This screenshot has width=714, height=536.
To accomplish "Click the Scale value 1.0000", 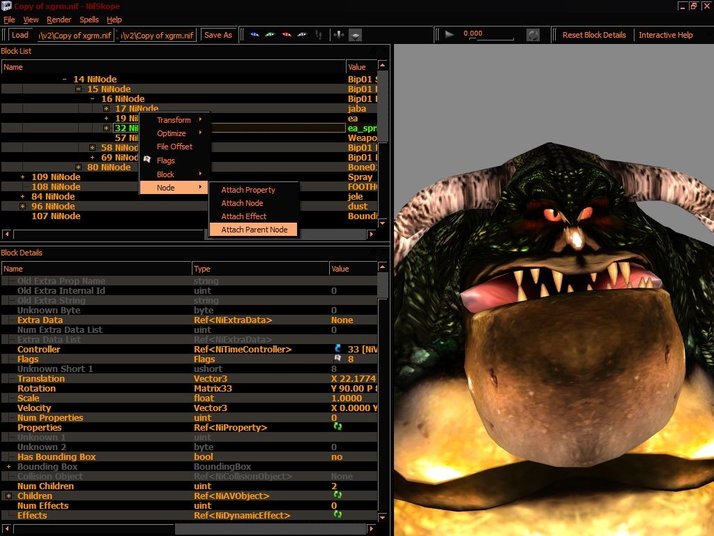I will click(347, 399).
